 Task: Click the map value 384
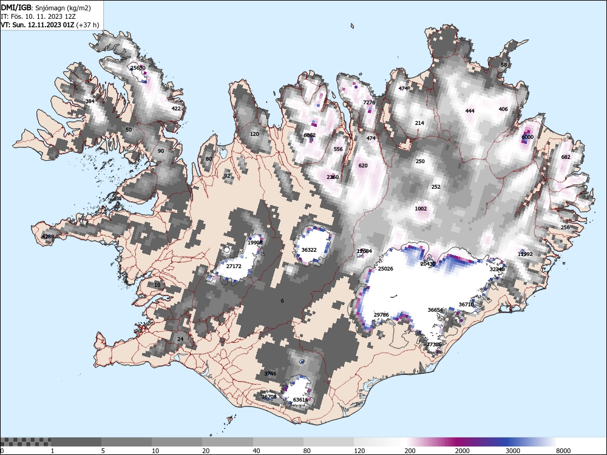pos(90,101)
